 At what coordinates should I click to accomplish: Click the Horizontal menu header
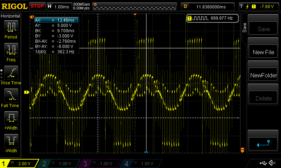pos(11,16)
